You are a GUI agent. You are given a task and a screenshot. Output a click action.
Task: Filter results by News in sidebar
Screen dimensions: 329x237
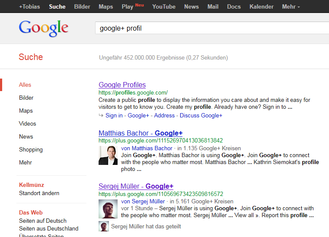26,136
